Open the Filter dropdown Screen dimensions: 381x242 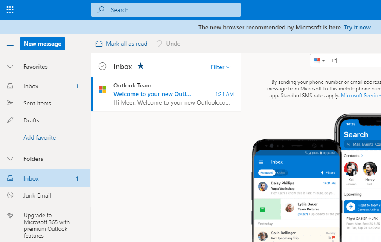click(x=221, y=67)
